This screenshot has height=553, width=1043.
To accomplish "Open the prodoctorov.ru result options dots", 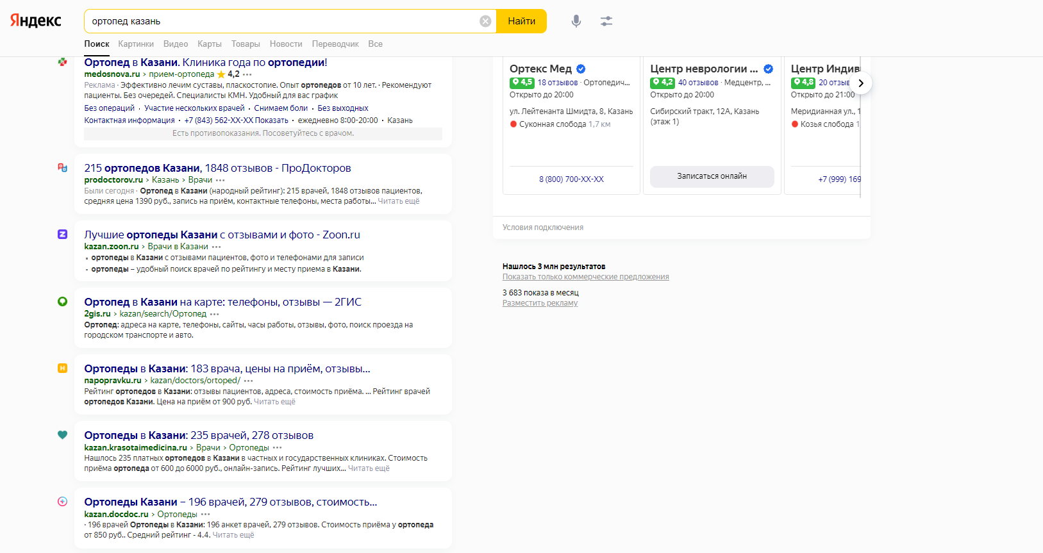I will coord(221,180).
